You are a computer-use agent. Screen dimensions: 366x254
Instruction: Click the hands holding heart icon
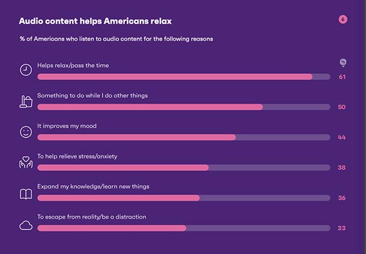point(26,162)
